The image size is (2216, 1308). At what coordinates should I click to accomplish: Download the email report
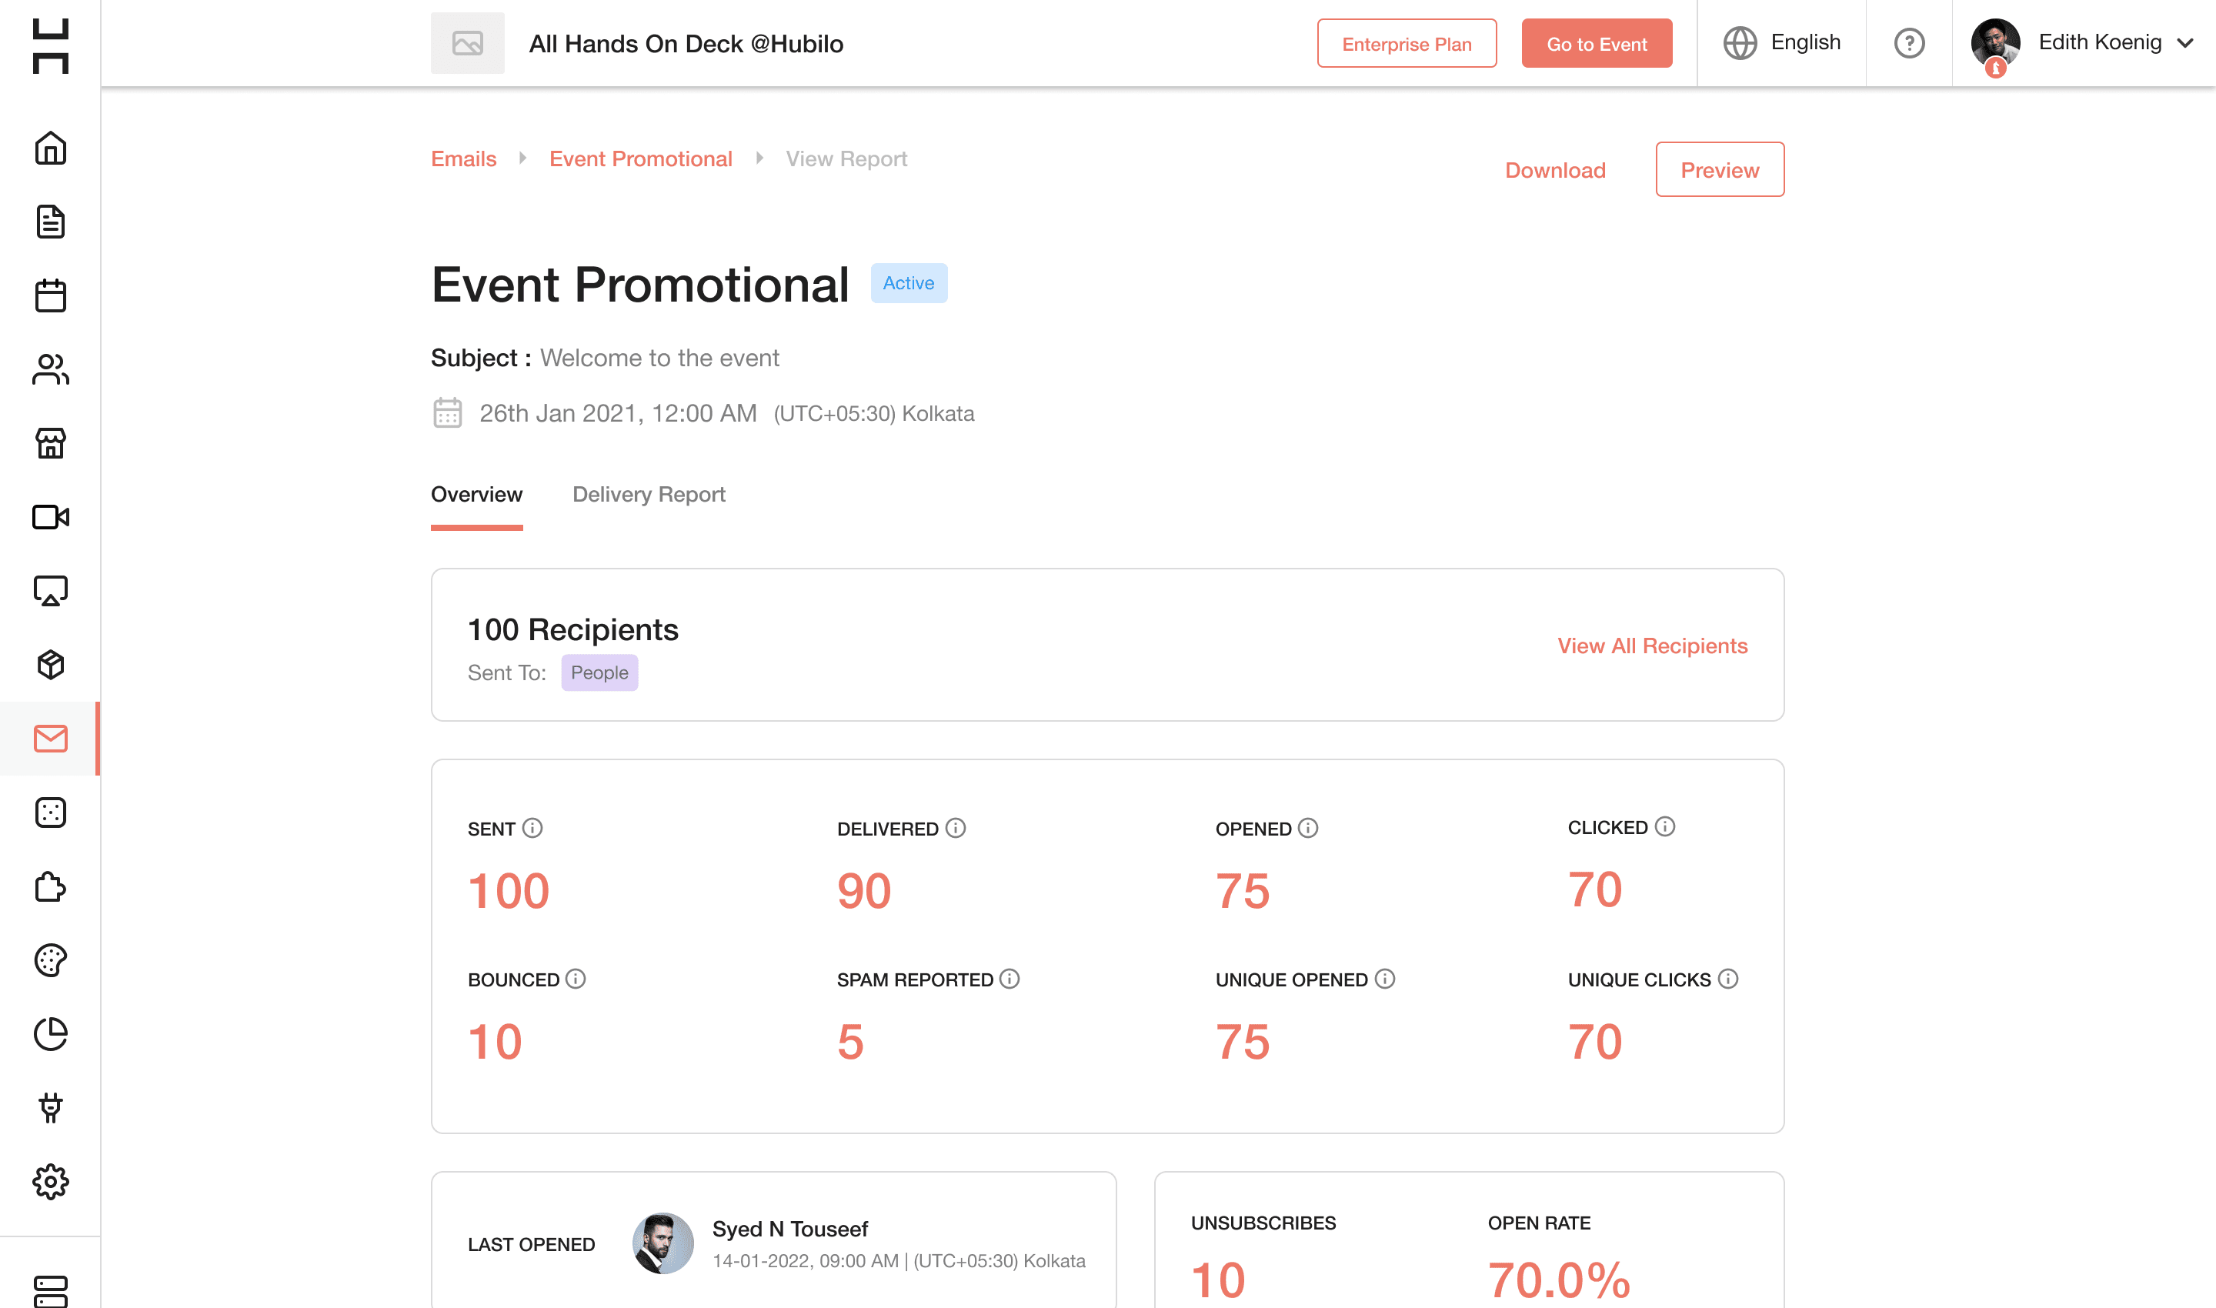1555,170
